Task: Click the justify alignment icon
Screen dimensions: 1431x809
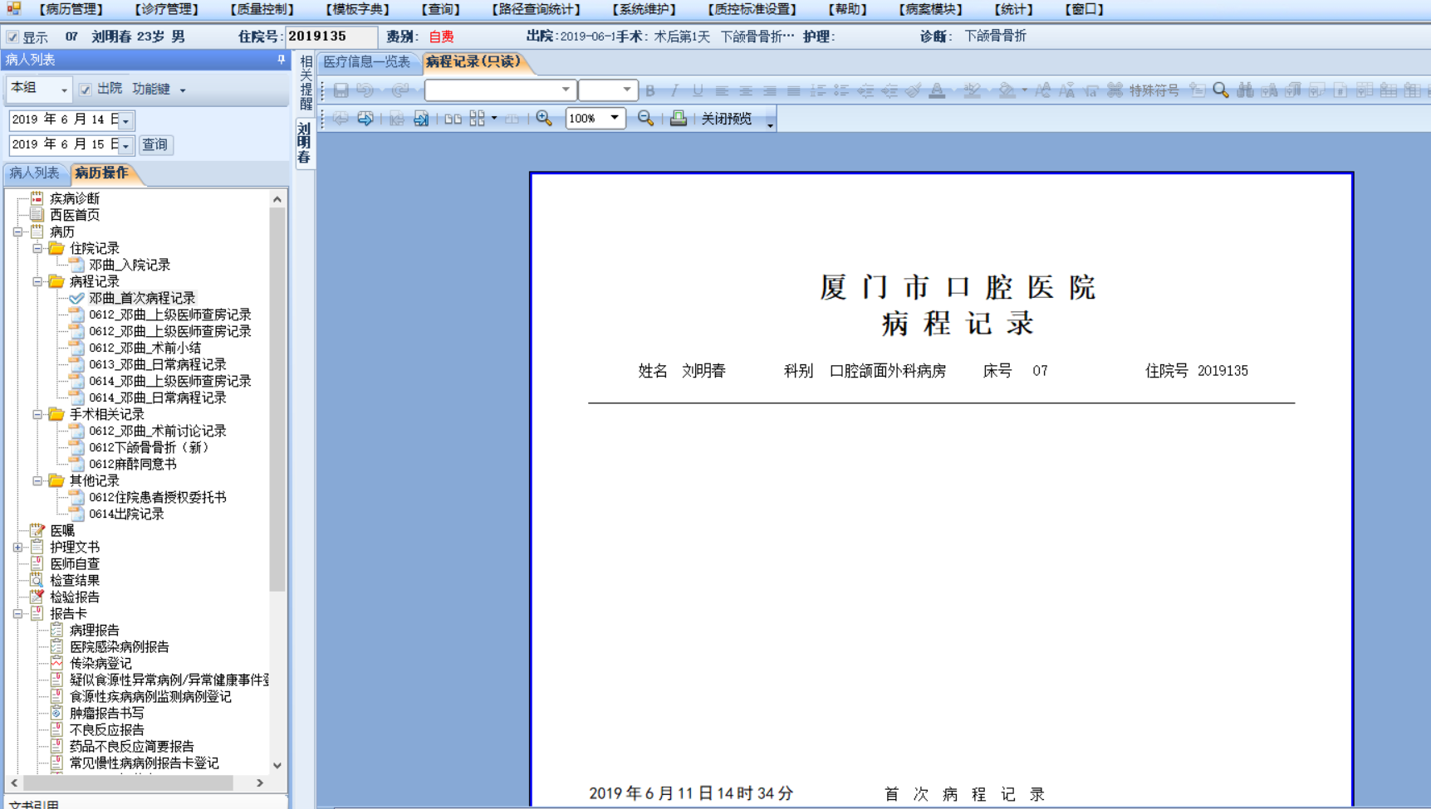Action: pyautogui.click(x=794, y=90)
